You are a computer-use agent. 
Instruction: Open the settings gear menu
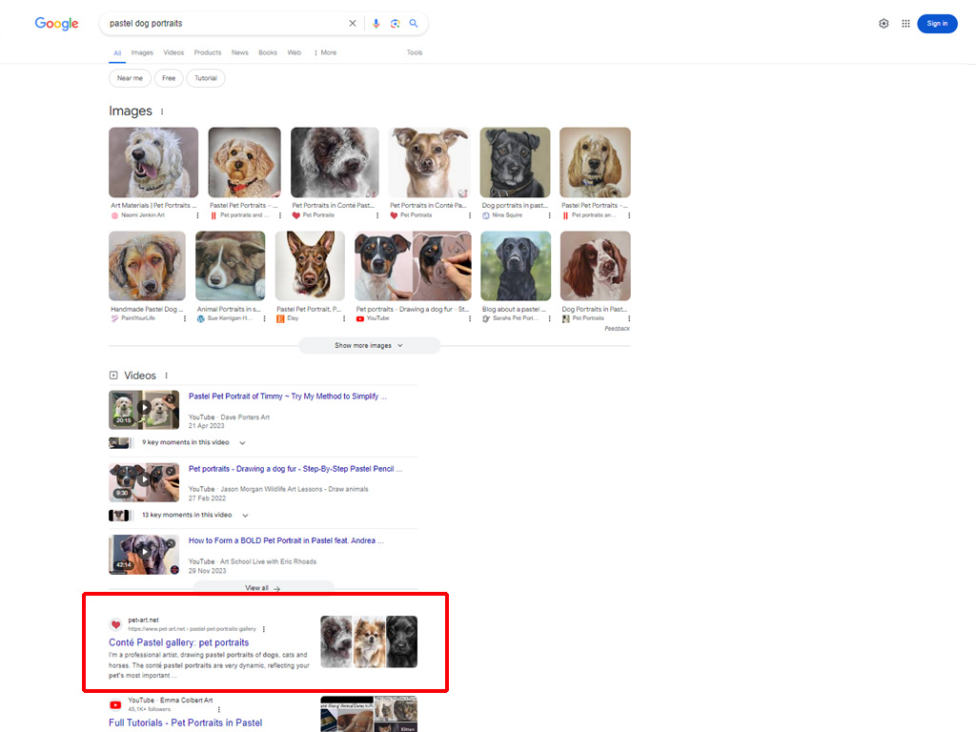coord(884,24)
